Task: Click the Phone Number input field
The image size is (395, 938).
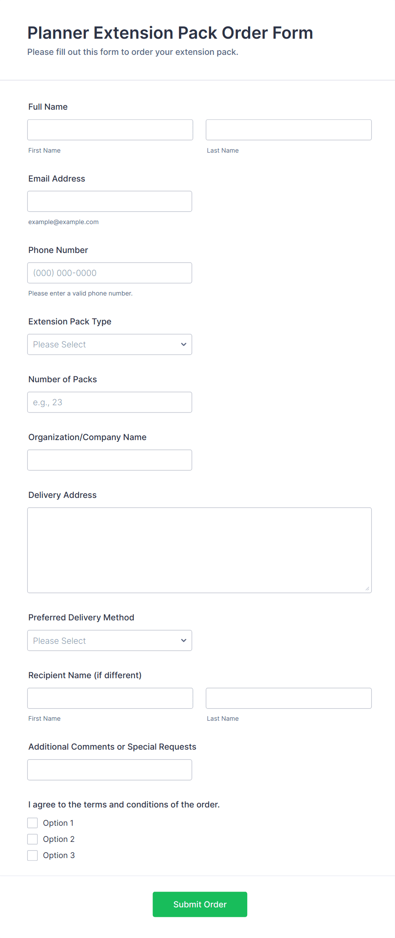Action: (x=110, y=273)
